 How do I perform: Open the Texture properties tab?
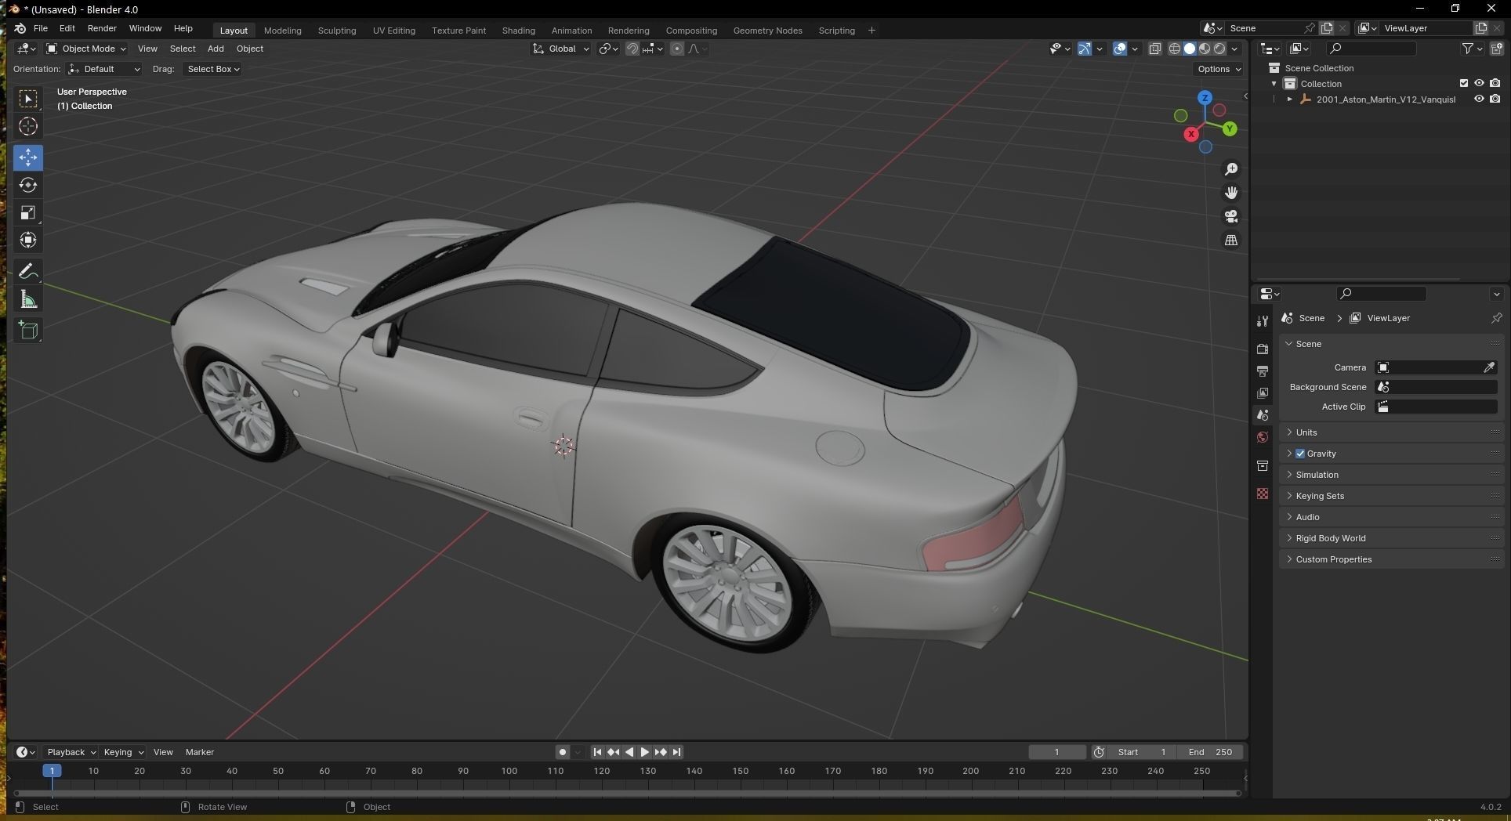click(1262, 494)
